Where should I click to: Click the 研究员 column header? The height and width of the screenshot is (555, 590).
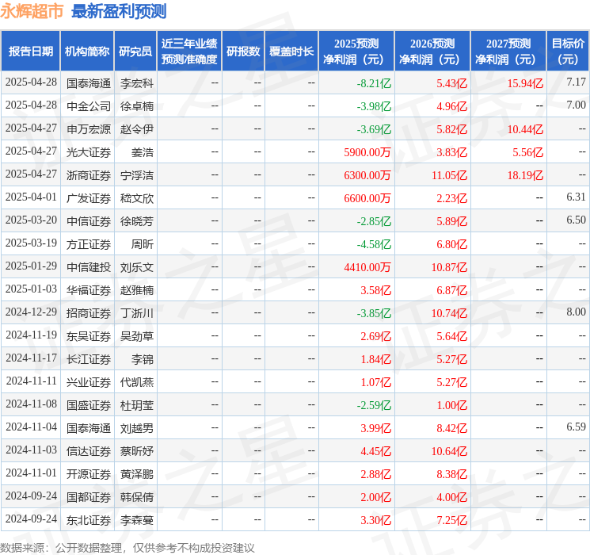(x=135, y=52)
